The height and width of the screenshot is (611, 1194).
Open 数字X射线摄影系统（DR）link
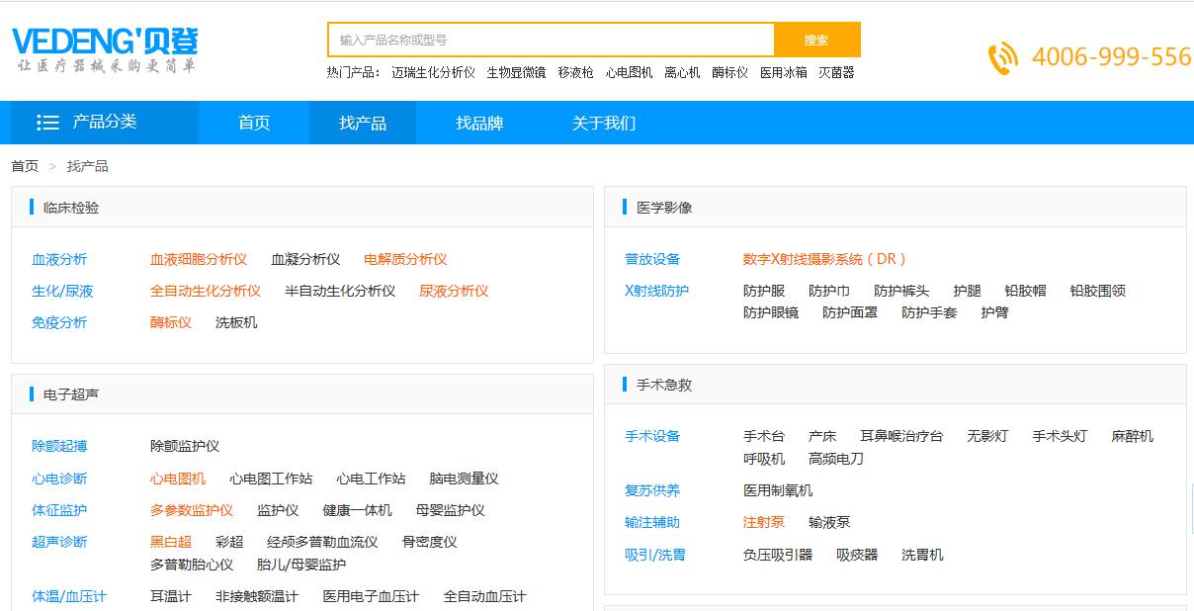824,259
